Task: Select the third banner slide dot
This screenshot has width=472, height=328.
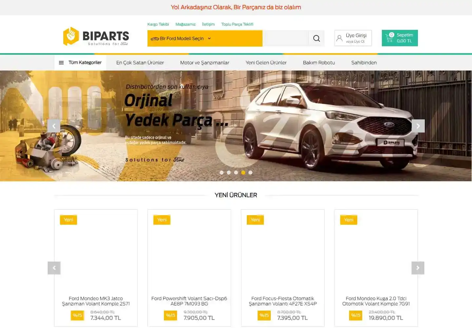Action: [236, 173]
